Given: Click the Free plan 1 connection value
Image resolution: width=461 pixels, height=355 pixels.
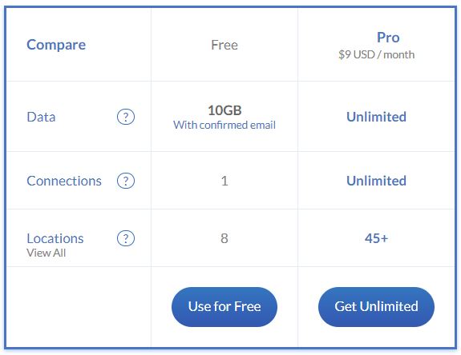Looking at the screenshot, I should click(x=224, y=181).
